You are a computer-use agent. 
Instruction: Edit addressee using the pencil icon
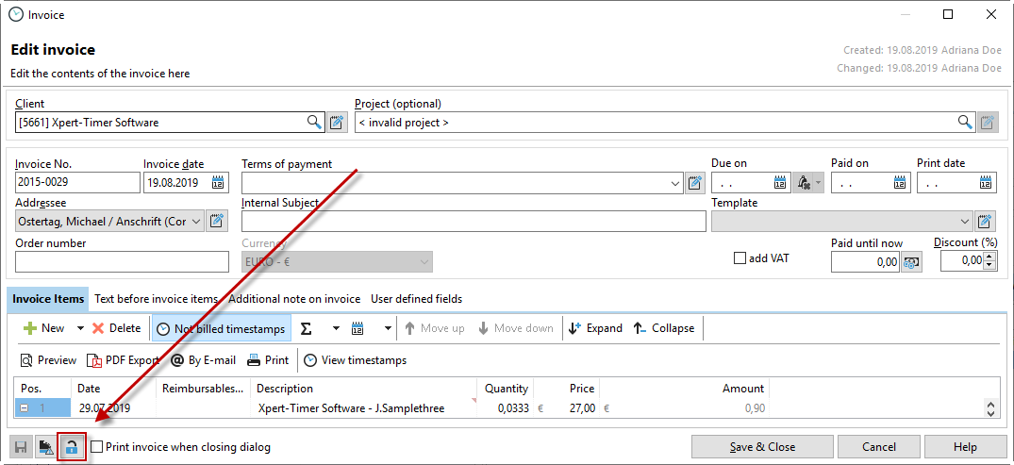(x=217, y=222)
